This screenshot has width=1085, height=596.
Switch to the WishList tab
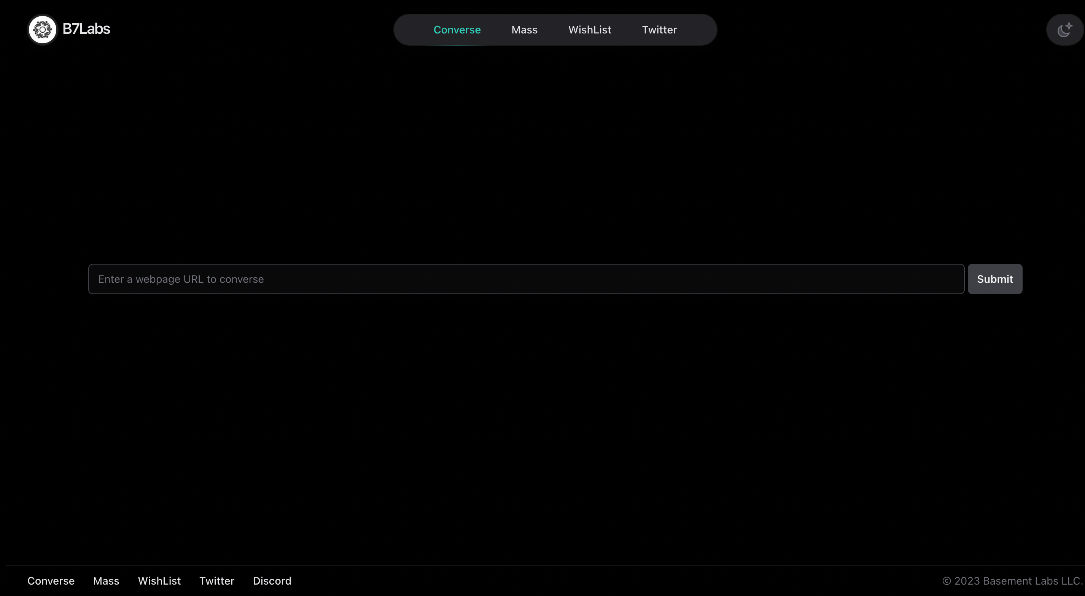pos(589,30)
